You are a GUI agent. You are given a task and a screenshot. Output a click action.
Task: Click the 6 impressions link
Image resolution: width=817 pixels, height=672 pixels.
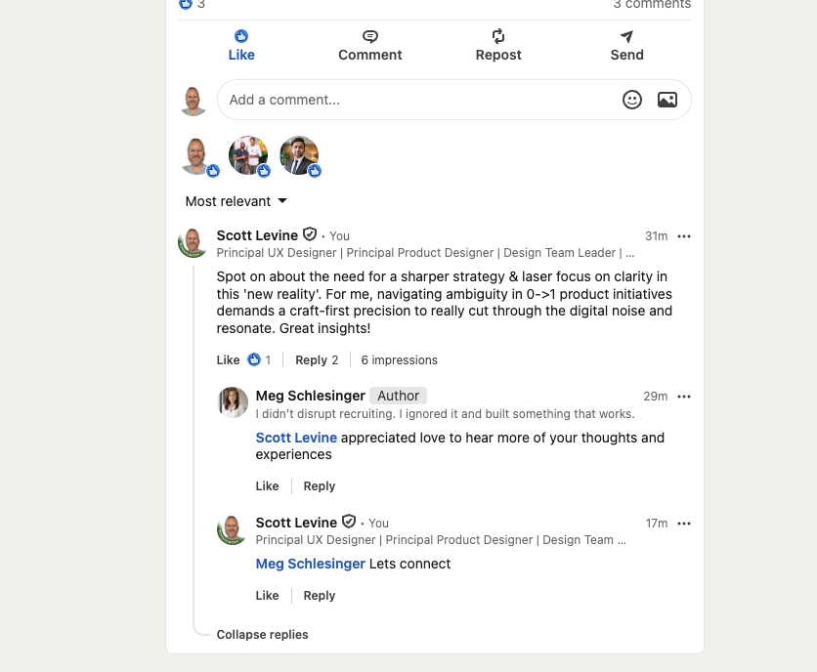[399, 359]
